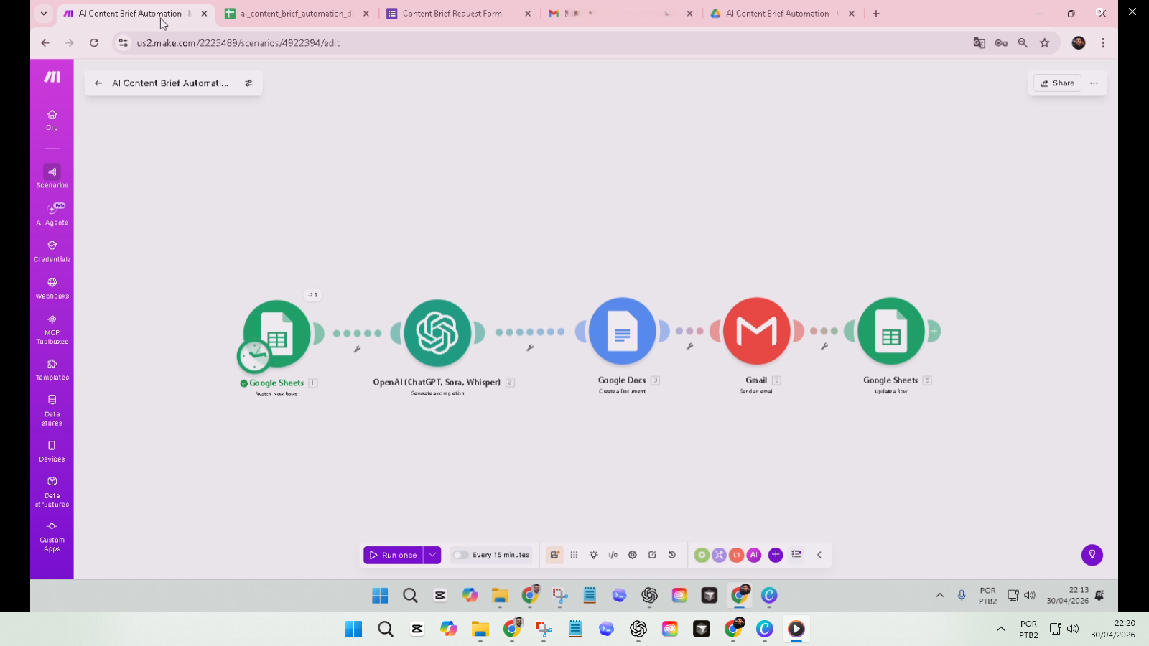Viewport: 1149px width, 646px height.
Task: Open the Google Sheets Update a Row module
Action: [x=890, y=331]
